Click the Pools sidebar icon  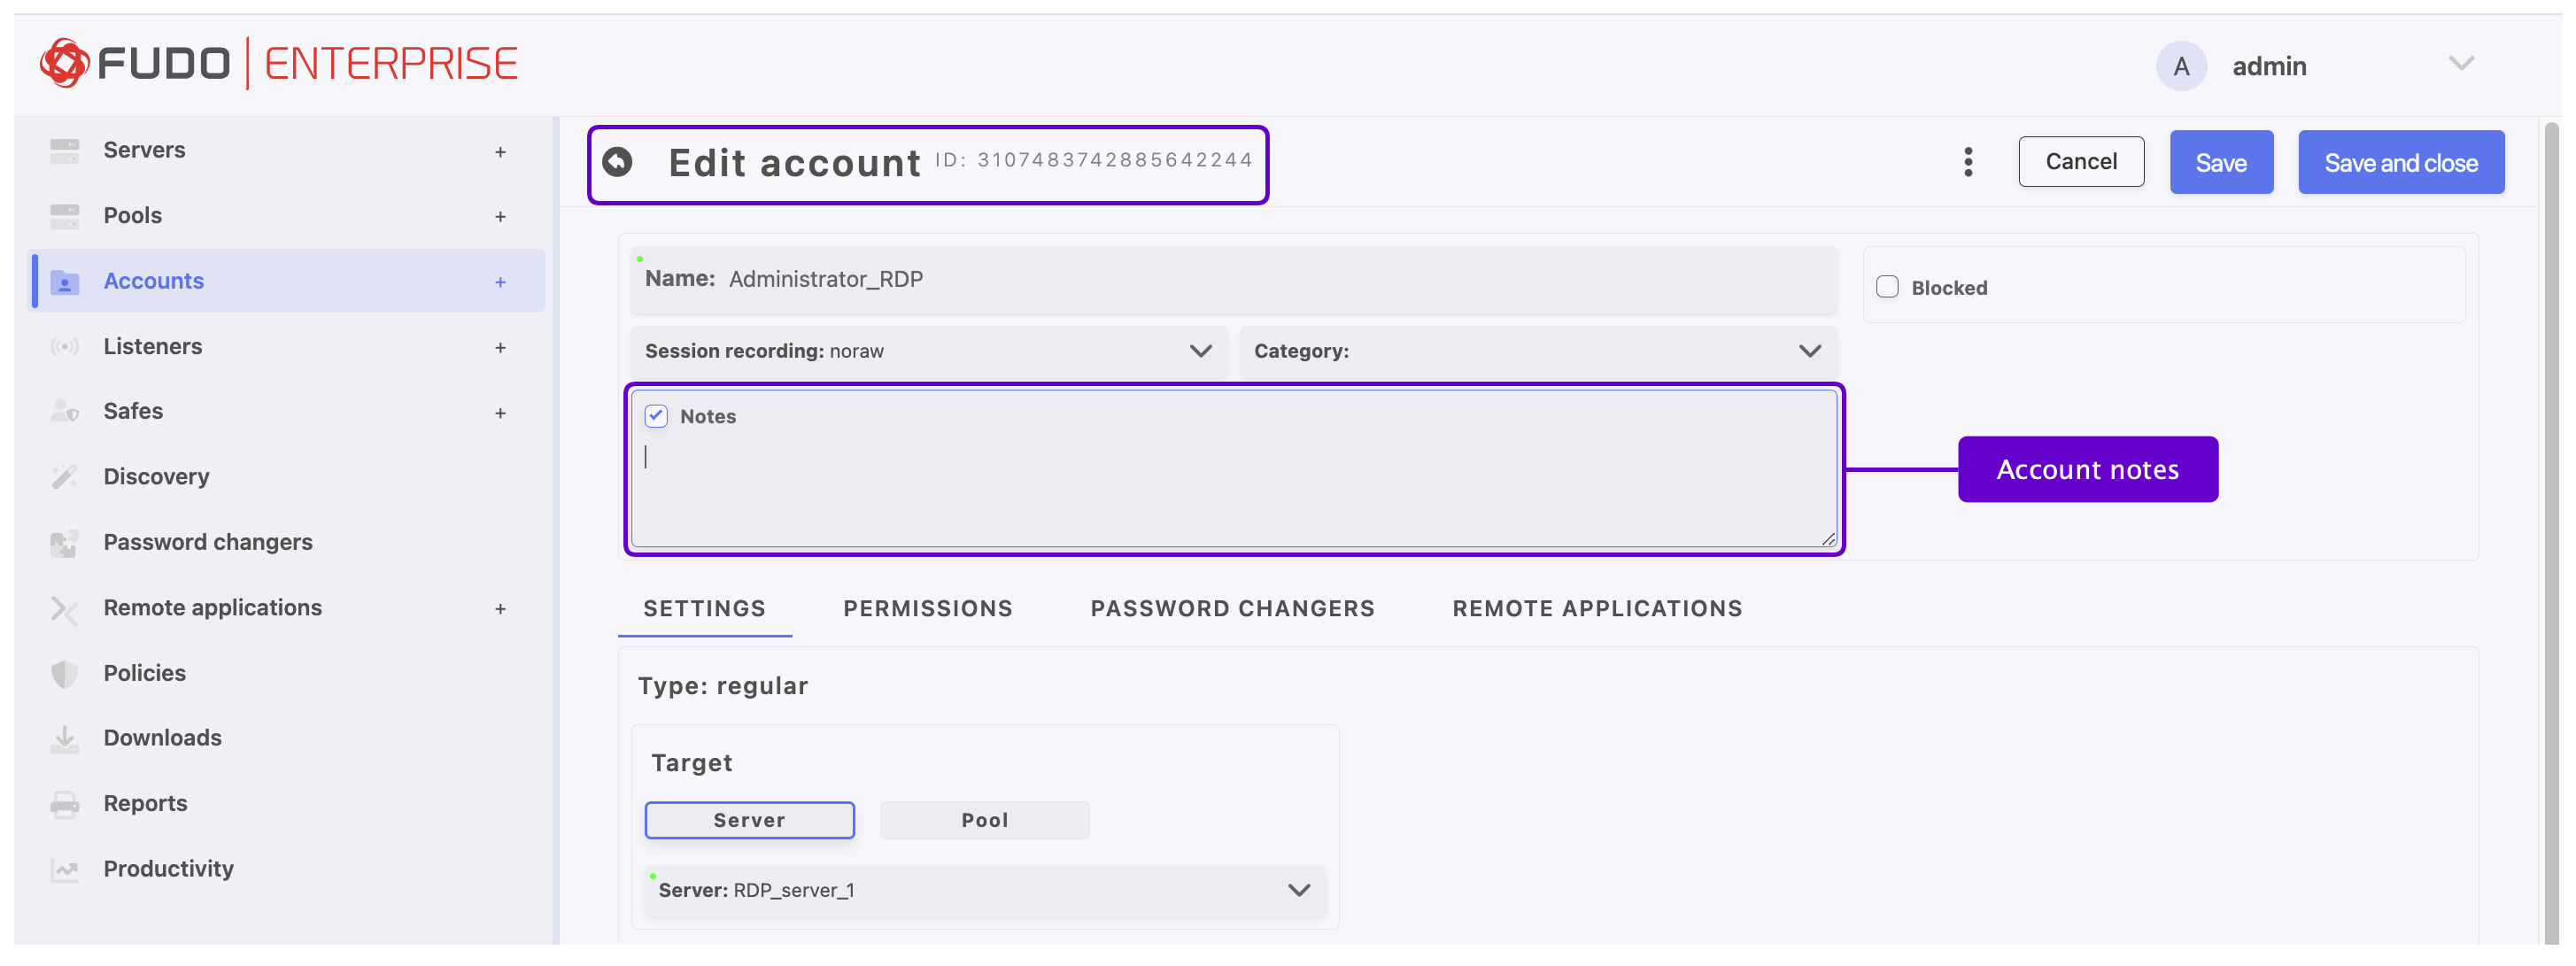(65, 216)
